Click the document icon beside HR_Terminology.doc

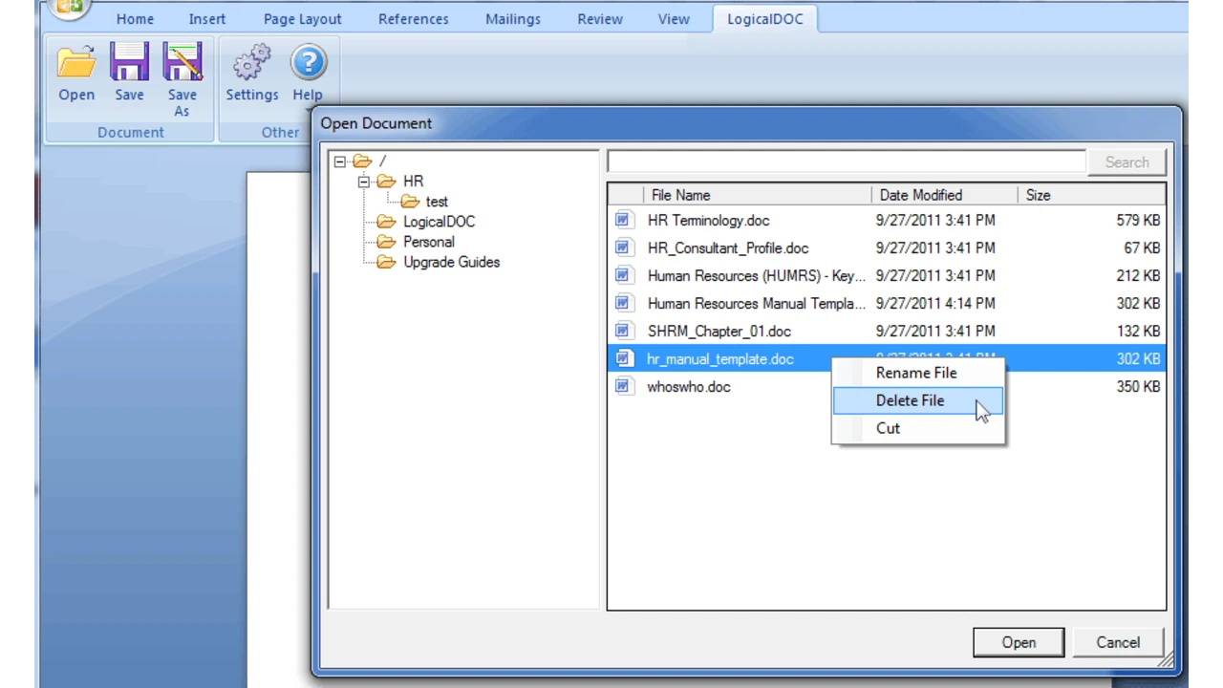click(623, 220)
